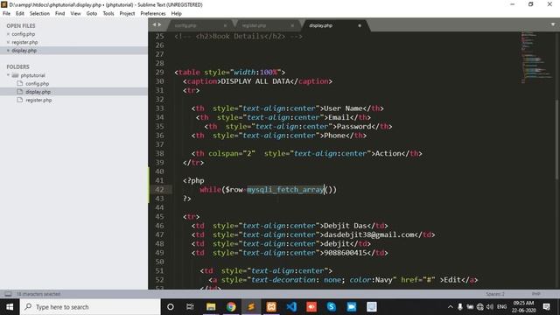Click the minimap code overview

(535, 57)
